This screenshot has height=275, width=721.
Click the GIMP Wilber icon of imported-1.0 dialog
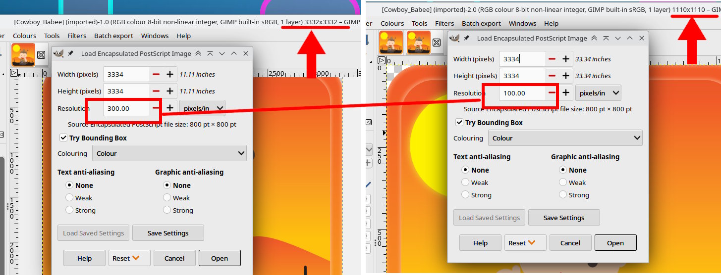[58, 53]
